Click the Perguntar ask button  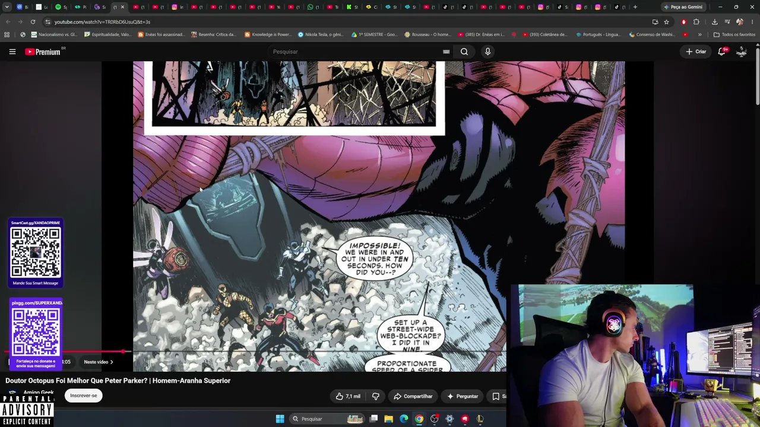pos(463,396)
